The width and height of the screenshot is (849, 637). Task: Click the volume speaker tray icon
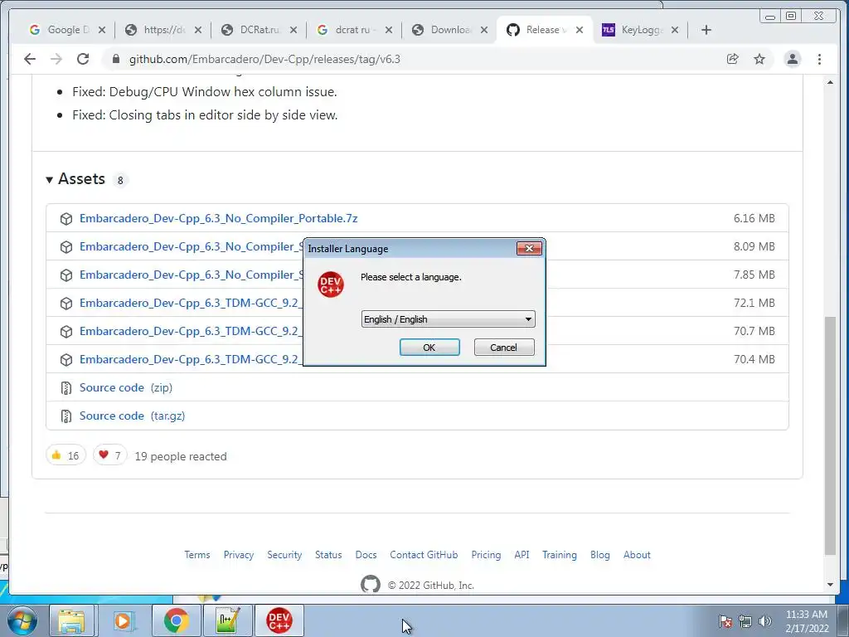tap(765, 621)
